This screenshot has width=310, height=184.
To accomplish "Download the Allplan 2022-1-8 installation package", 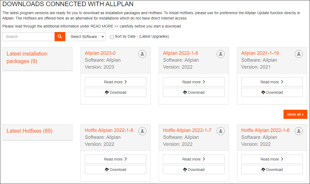I will click(194, 92).
